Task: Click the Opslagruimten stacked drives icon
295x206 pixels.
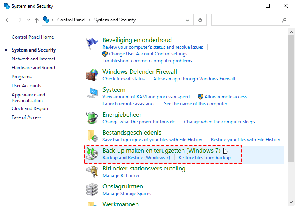Action: 92,190
